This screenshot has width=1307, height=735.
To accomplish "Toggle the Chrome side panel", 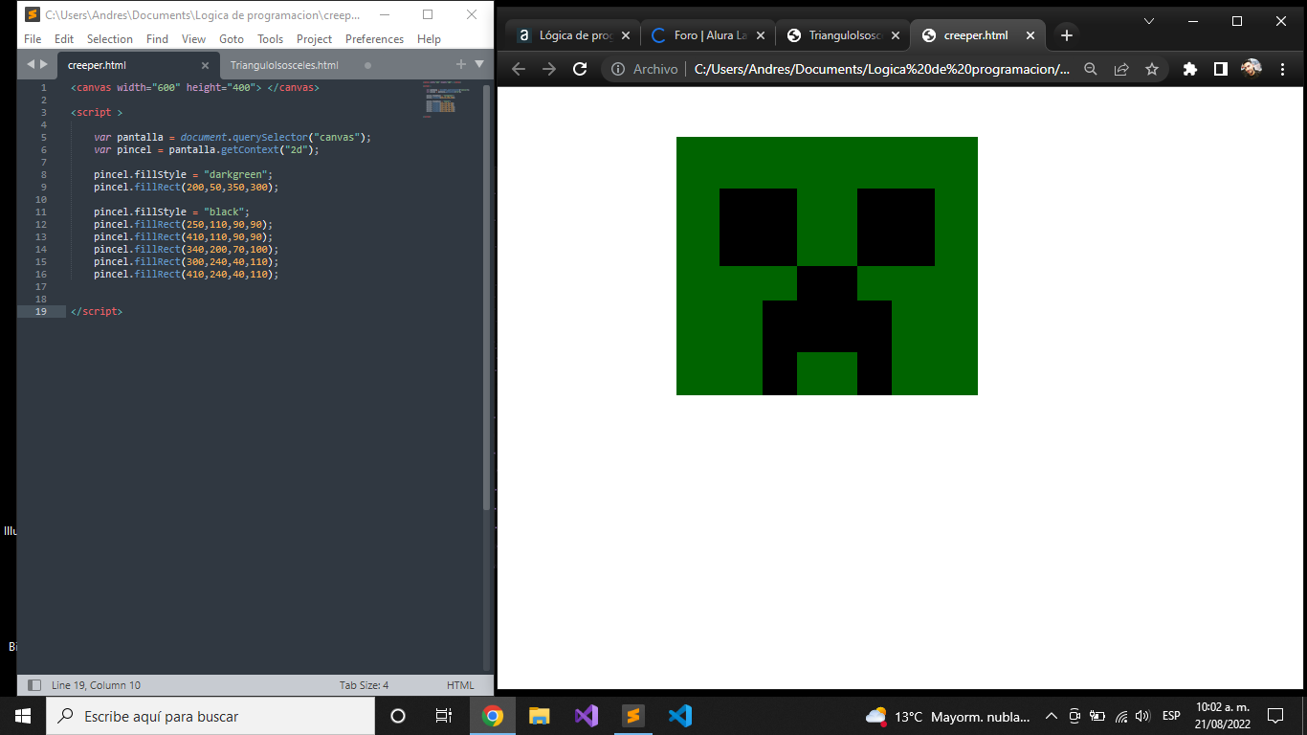I will point(1221,69).
